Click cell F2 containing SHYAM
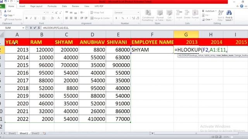 (152, 50)
